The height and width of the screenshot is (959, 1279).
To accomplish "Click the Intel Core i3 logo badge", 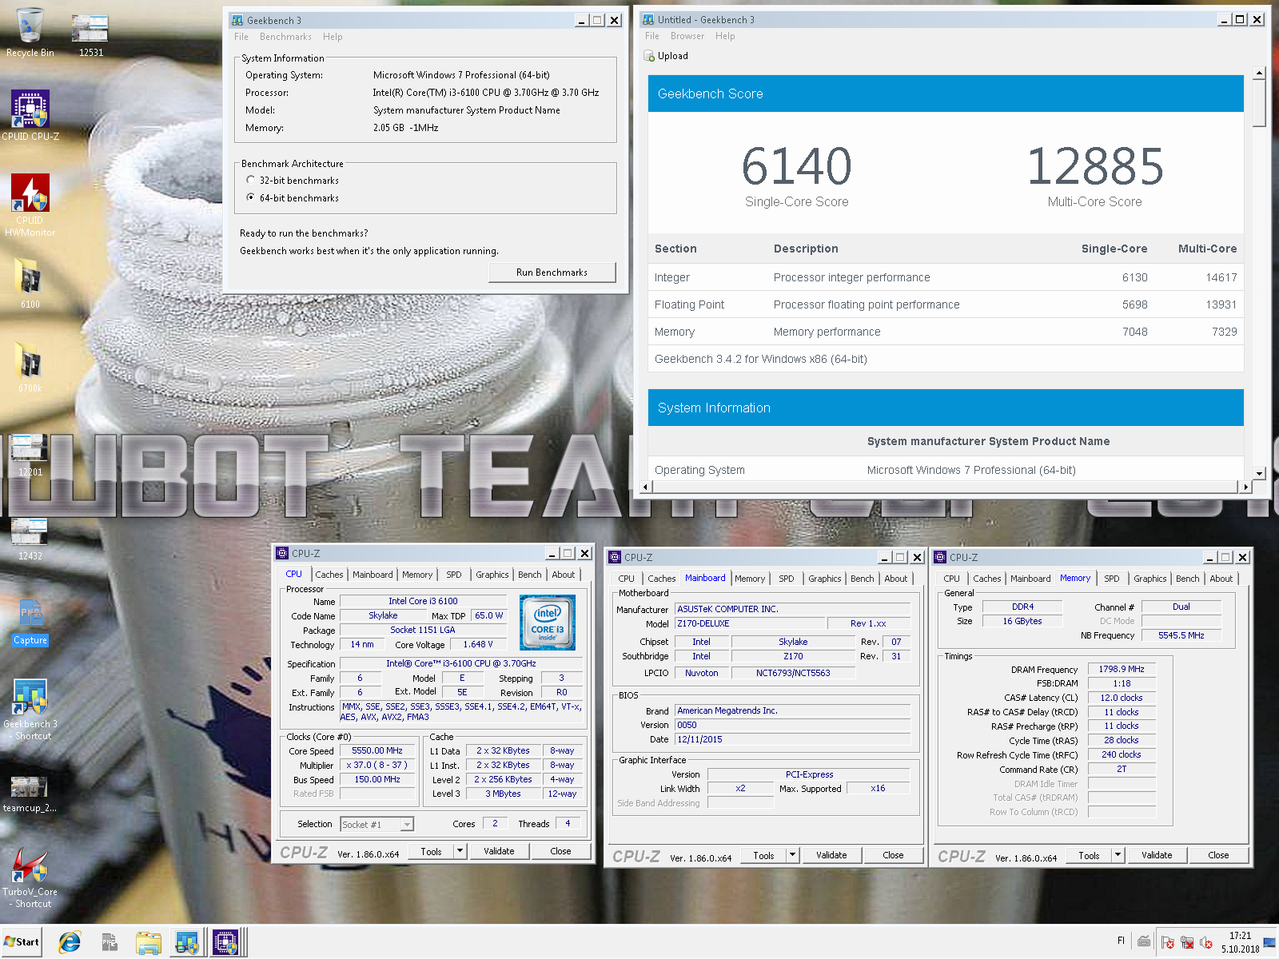I will click(x=548, y=622).
